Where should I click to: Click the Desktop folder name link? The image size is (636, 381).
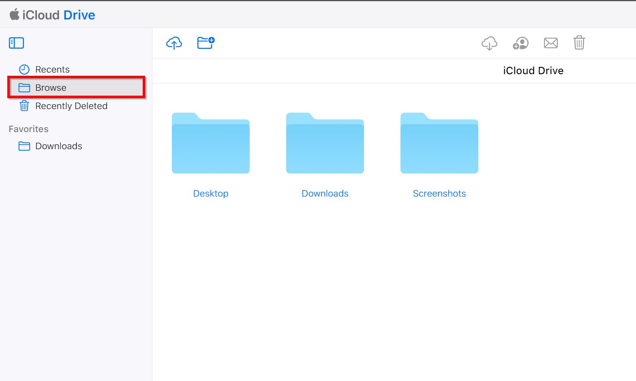[x=211, y=193]
